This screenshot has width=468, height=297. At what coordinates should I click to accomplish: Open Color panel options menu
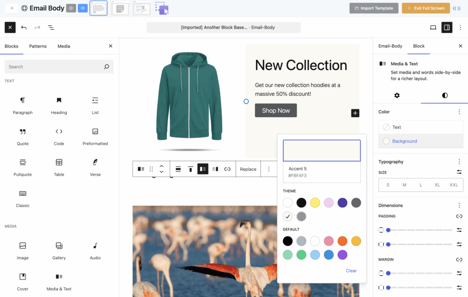pyautogui.click(x=459, y=112)
